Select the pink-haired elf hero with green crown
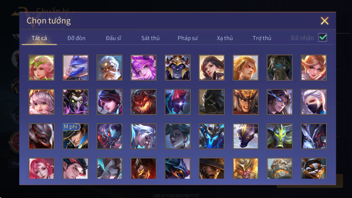 pos(42,68)
